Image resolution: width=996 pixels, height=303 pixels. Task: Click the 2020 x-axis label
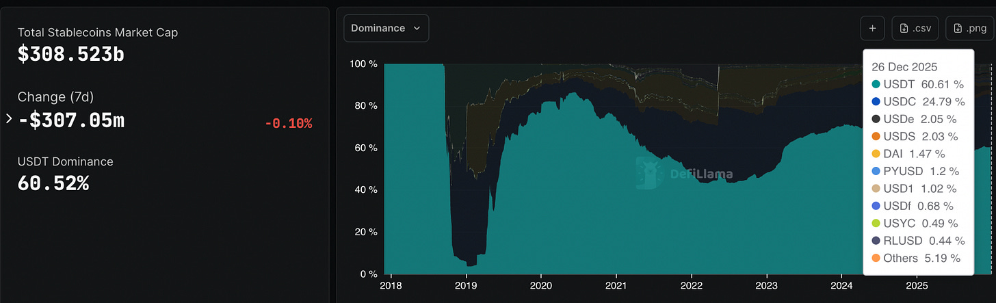[541, 285]
